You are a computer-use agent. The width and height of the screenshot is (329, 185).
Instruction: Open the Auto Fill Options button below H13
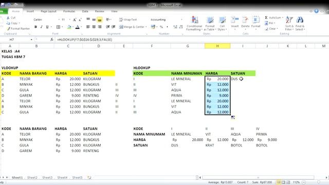(x=233, y=117)
